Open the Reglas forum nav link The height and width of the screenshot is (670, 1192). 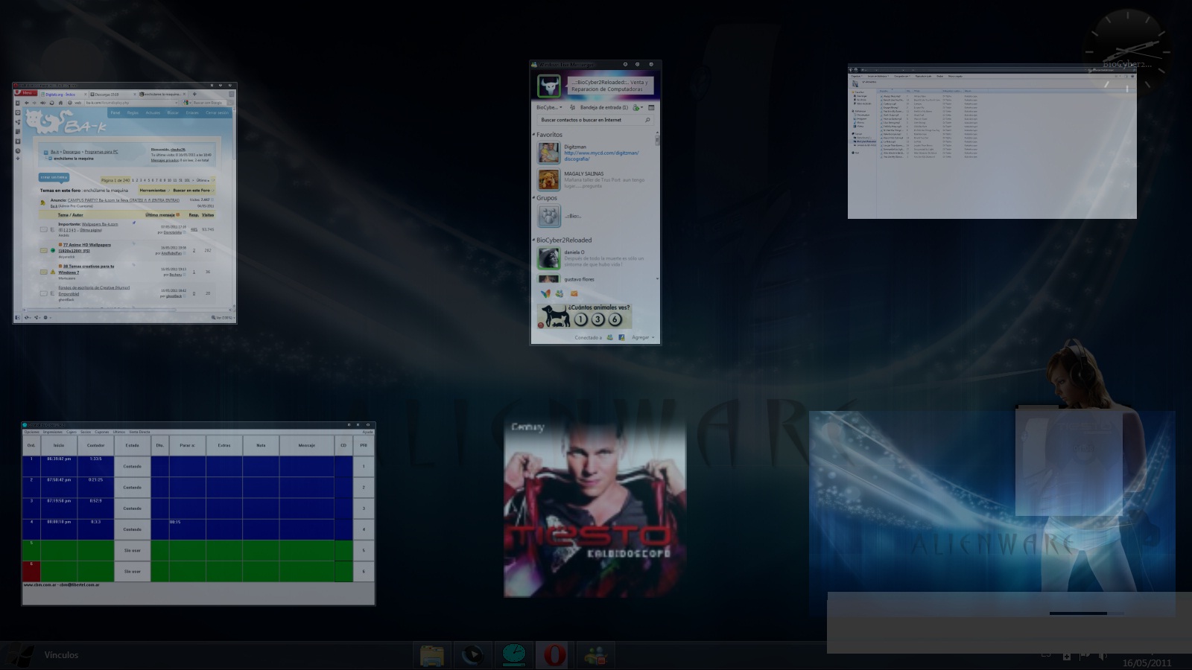133,112
